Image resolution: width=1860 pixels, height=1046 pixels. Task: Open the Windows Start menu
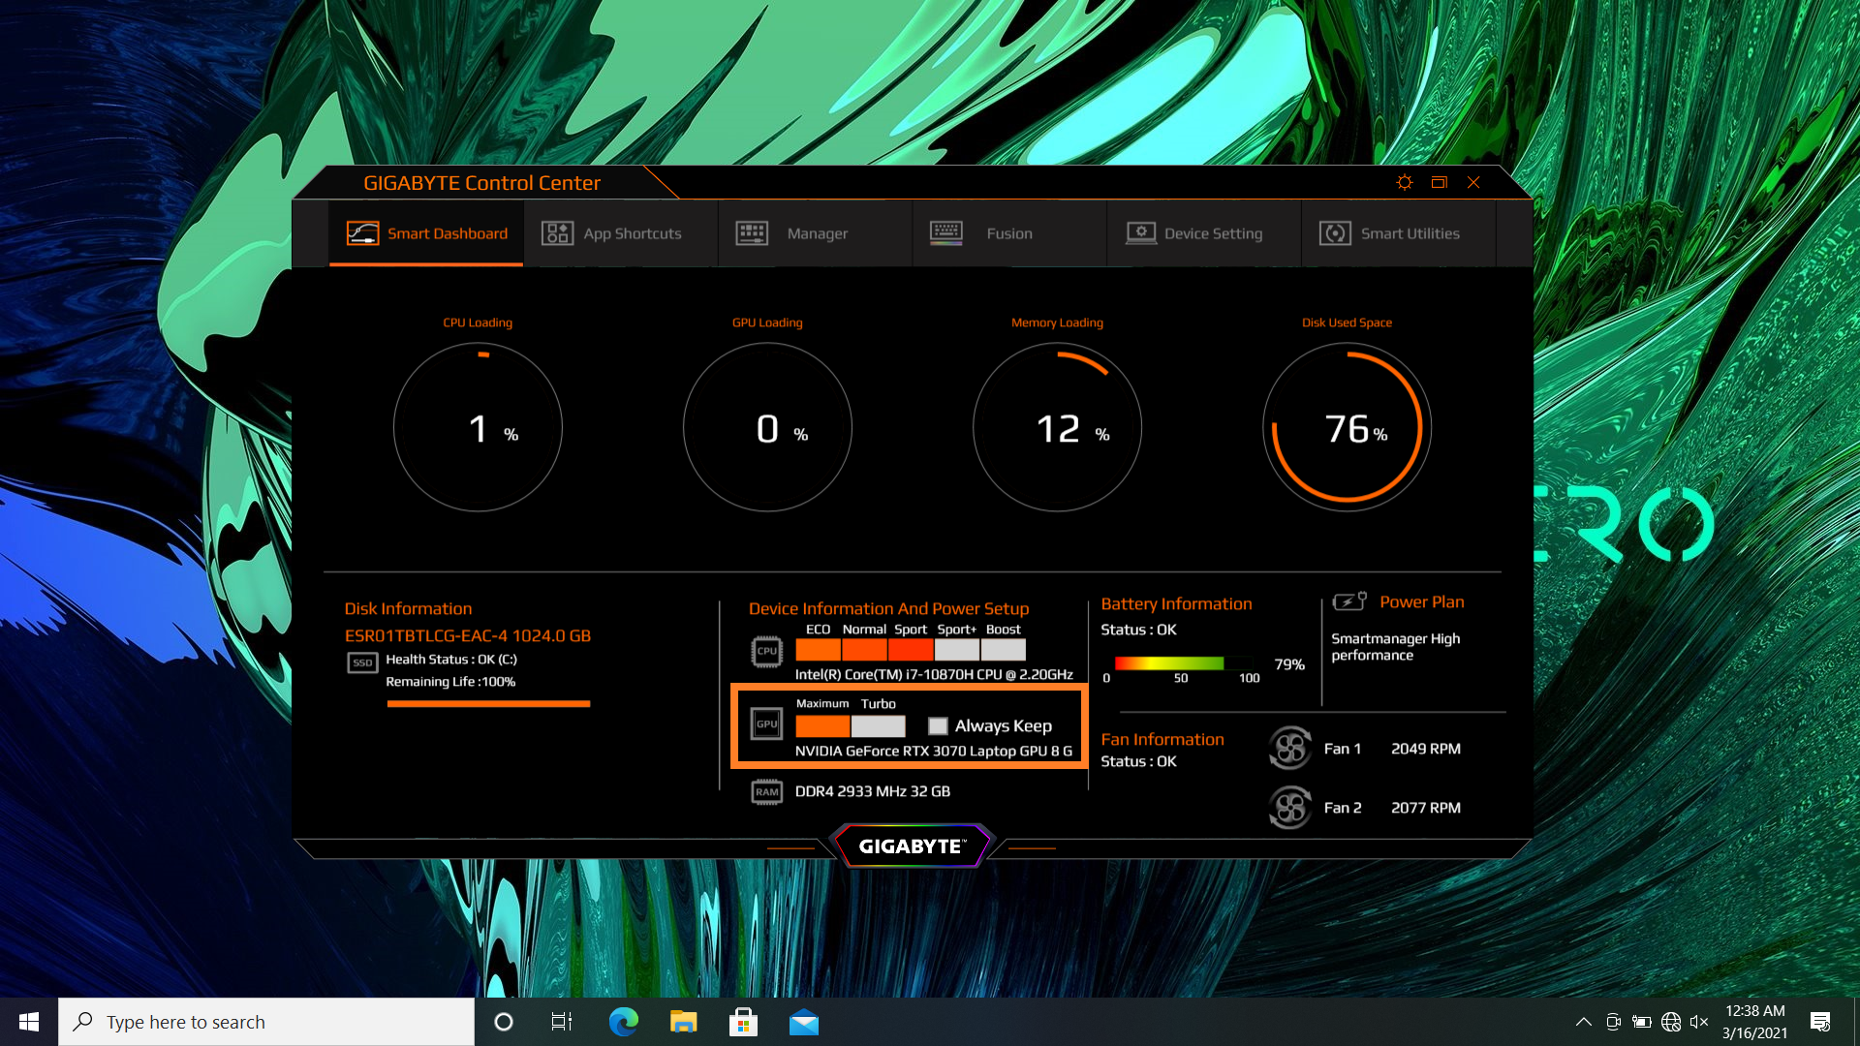tap(29, 1022)
